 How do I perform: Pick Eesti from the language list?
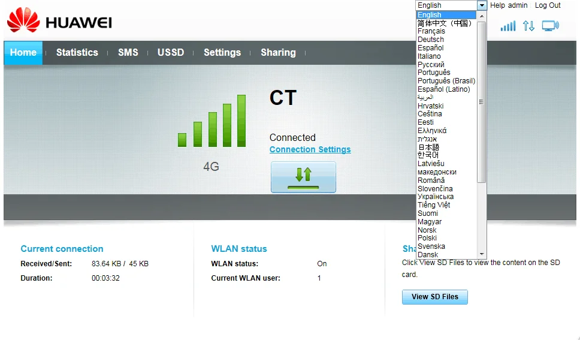click(446, 122)
